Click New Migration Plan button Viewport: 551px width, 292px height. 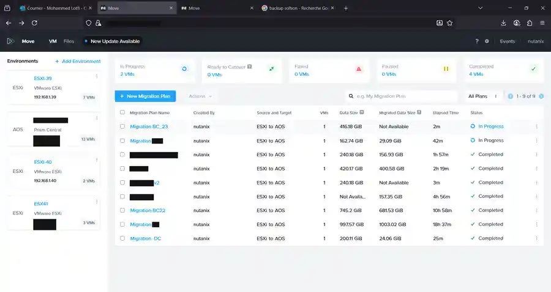tap(145, 96)
